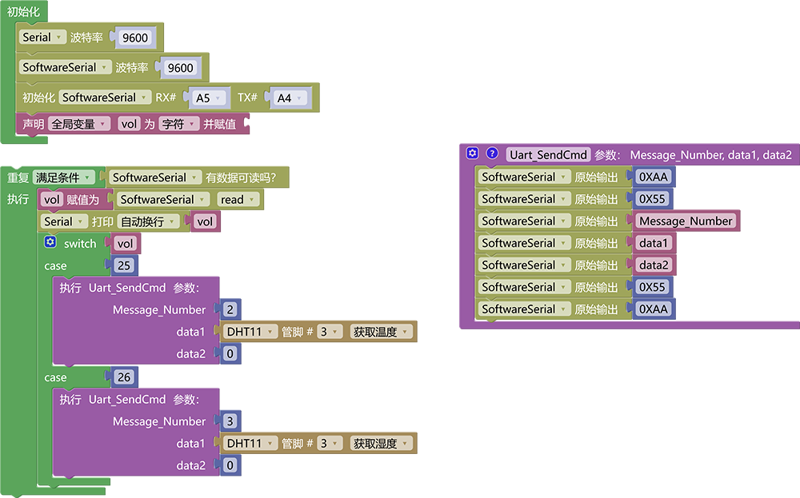Edit Message_Number value 3
Viewport: 800px width, 498px height.
coord(230,421)
